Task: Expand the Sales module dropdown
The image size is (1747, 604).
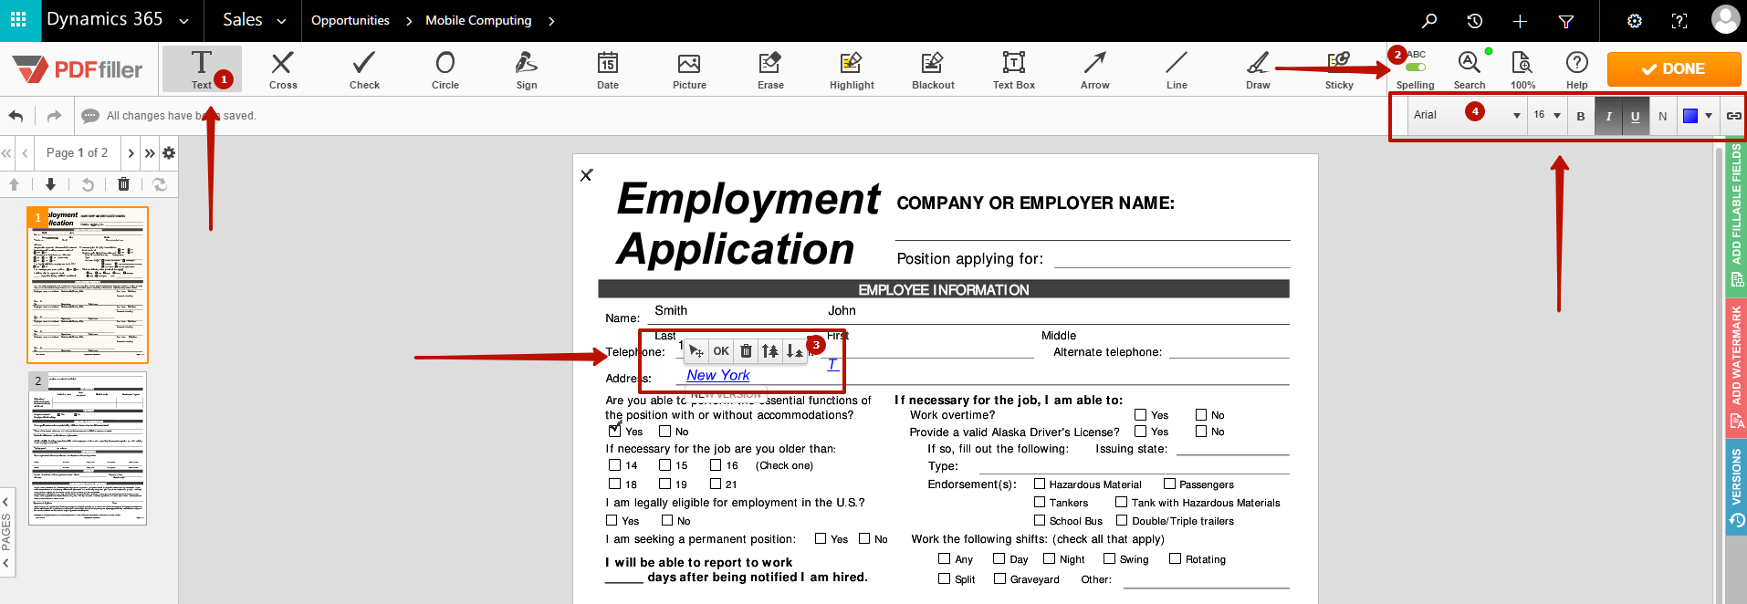Action: [281, 21]
